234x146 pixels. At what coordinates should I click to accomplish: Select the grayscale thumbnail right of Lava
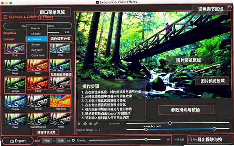coord(60,83)
